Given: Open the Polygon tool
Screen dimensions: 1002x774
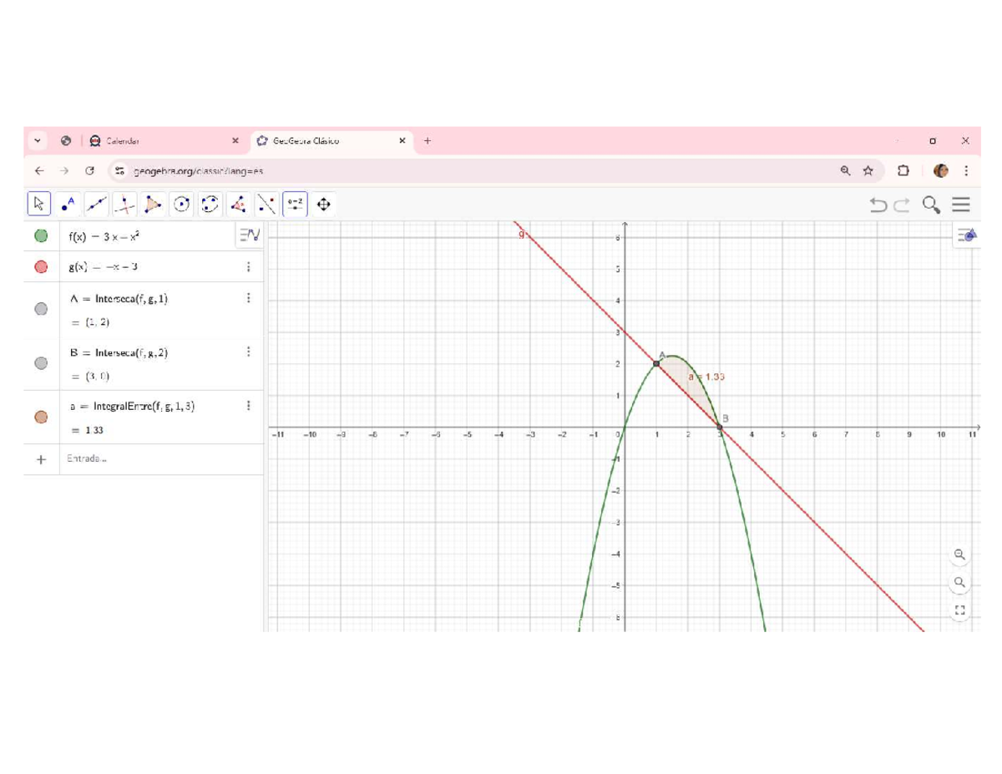Looking at the screenshot, I should pyautogui.click(x=153, y=204).
